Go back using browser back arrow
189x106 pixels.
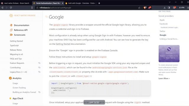click(2, 8)
